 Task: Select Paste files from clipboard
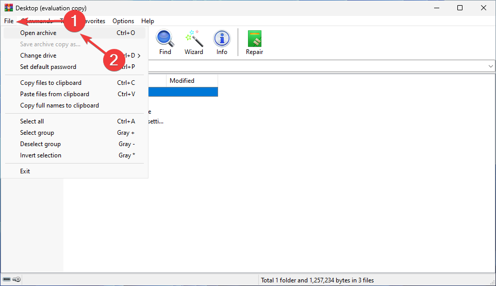point(74,94)
